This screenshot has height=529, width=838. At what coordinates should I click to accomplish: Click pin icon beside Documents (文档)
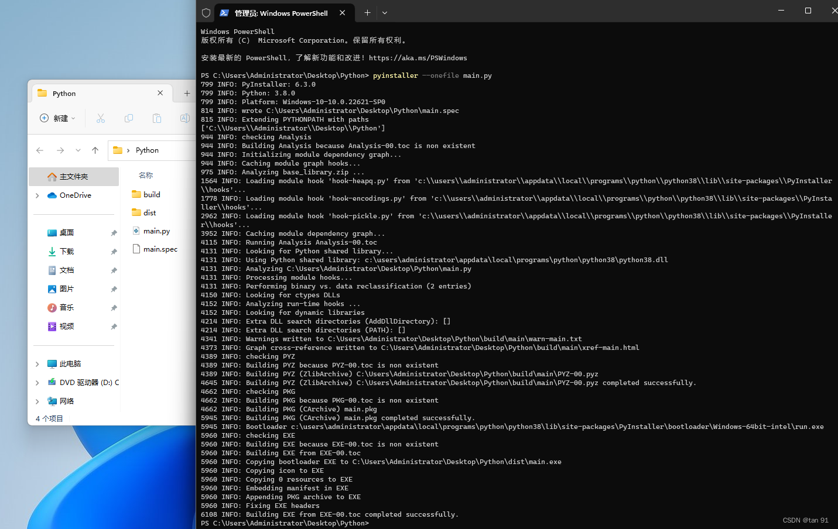click(114, 270)
